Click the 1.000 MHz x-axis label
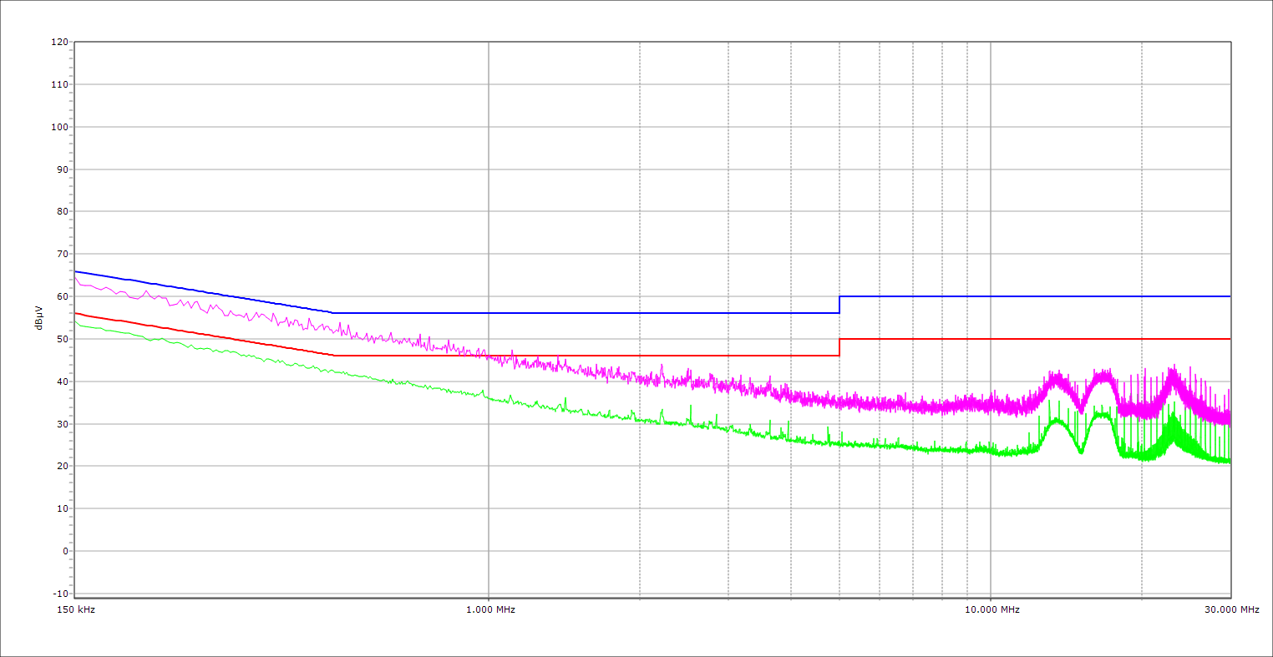This screenshot has height=657, width=1273. click(489, 609)
